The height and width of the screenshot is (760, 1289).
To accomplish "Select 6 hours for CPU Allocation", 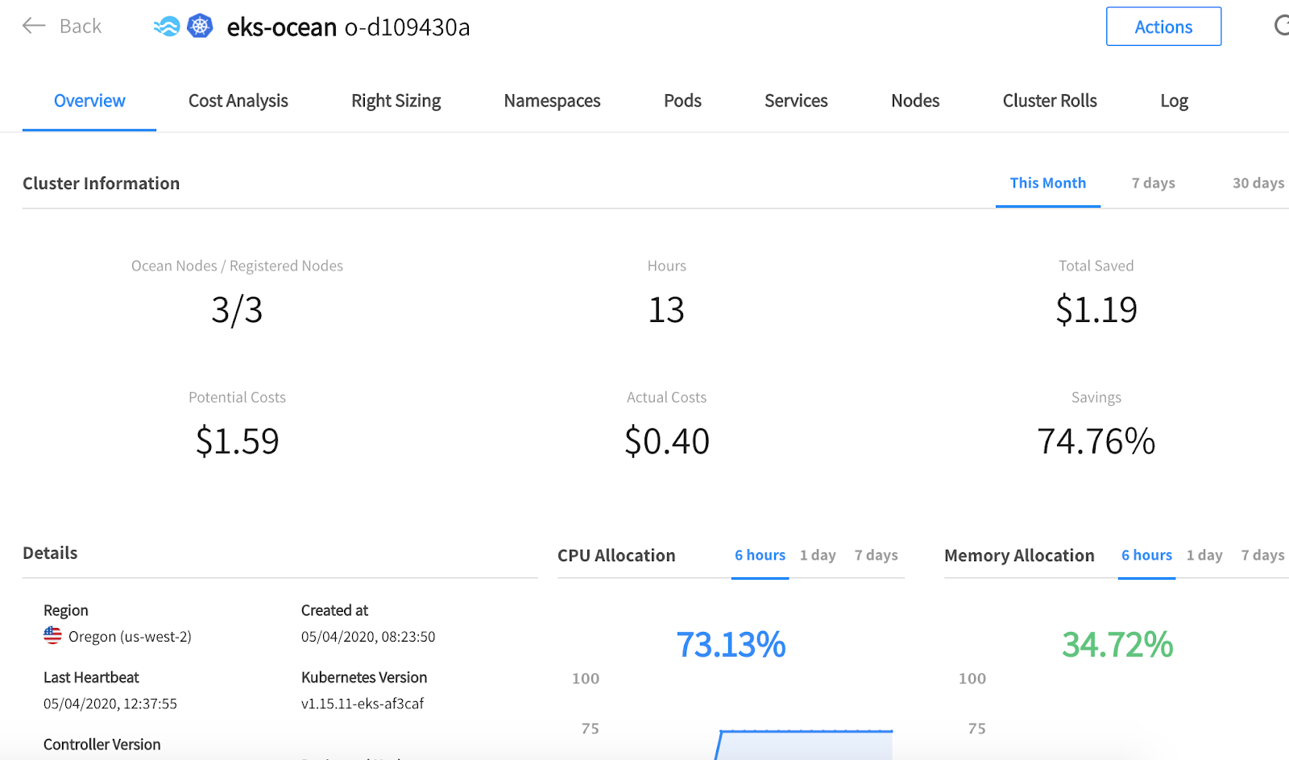I will [x=760, y=556].
